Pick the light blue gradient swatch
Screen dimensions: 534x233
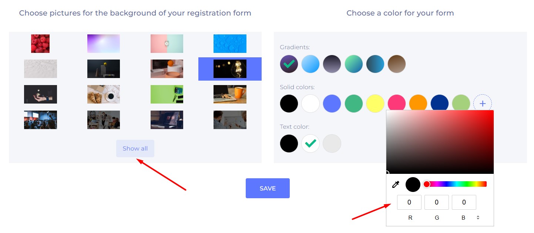click(310, 64)
